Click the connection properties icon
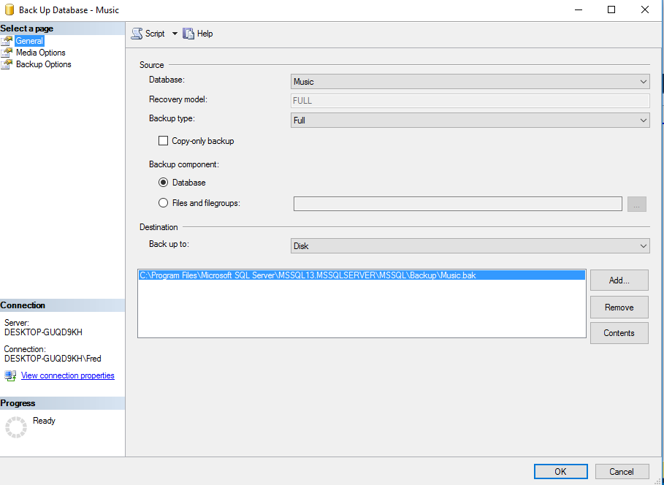The image size is (664, 485). pyautogui.click(x=10, y=375)
